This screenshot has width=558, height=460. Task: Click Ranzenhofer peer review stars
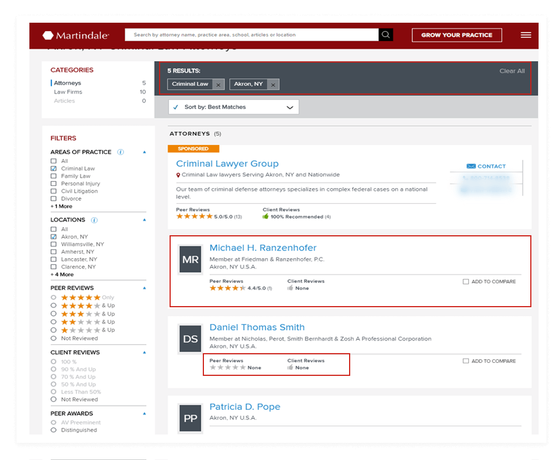tap(228, 288)
